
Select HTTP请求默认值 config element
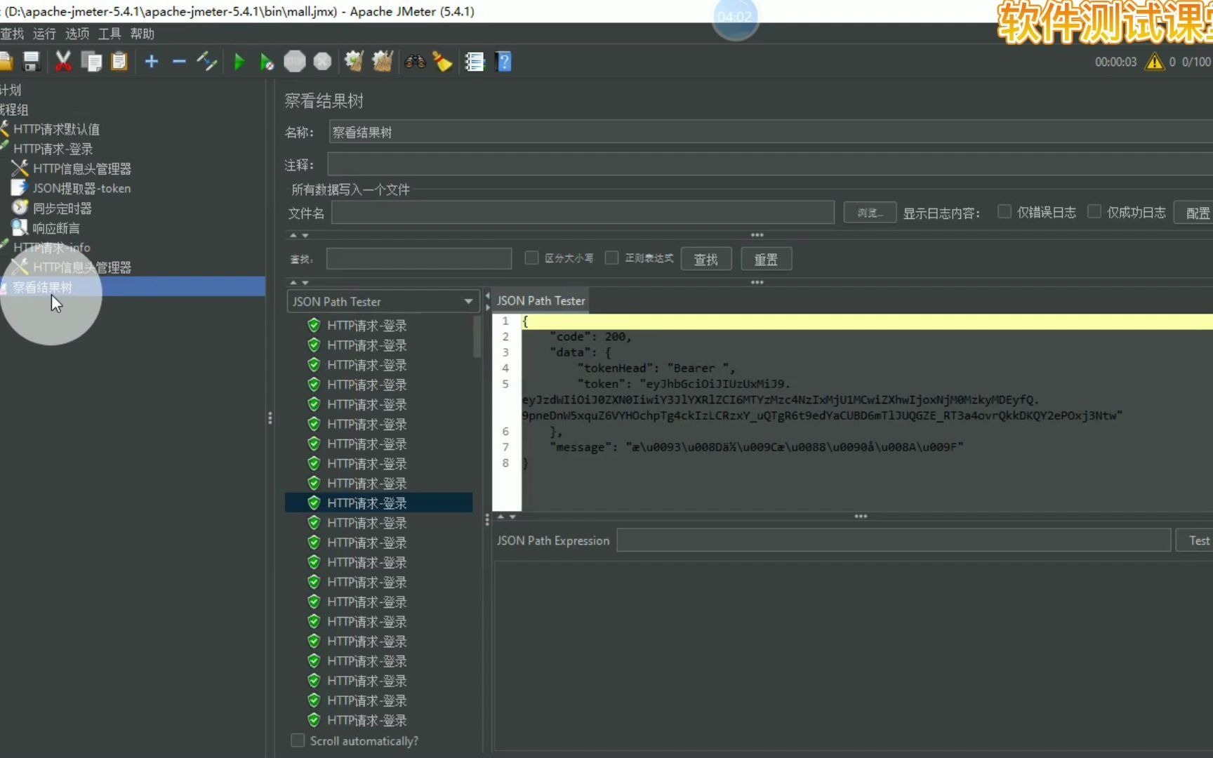click(56, 129)
